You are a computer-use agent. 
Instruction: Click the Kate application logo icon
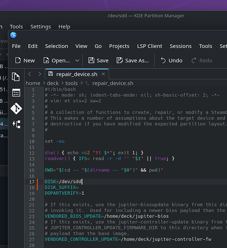tap(13, 35)
